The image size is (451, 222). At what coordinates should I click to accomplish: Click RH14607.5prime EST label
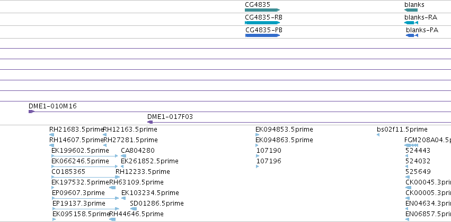[76, 140]
